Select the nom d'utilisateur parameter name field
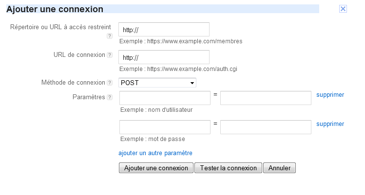The width and height of the screenshot is (365, 195). (x=165, y=98)
